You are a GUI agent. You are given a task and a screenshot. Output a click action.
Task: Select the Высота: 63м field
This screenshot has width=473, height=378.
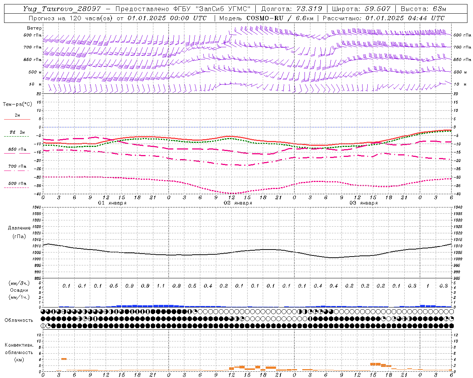[x=423, y=9]
